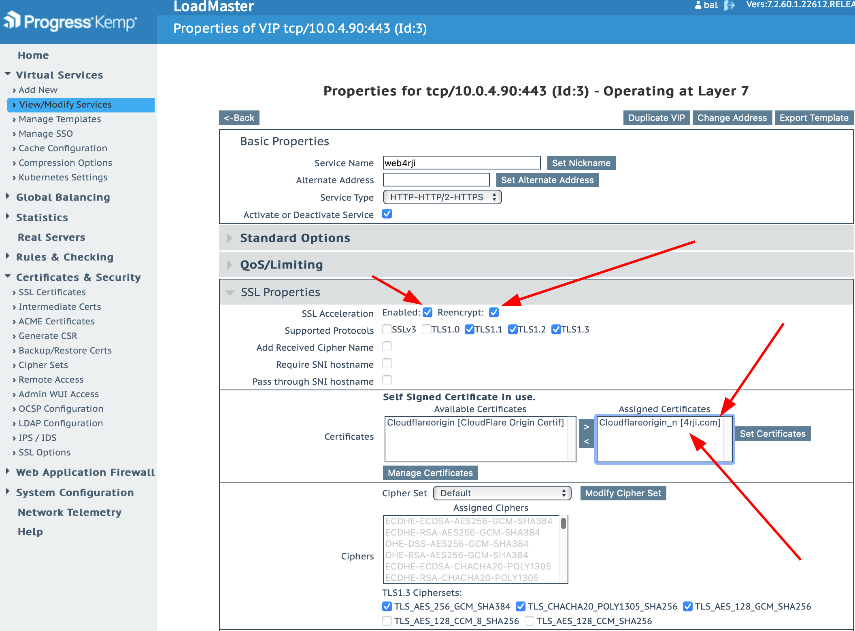Screen dimensions: 855x631
Task: Open the Cipher Sets sidebar item
Action: [43, 365]
